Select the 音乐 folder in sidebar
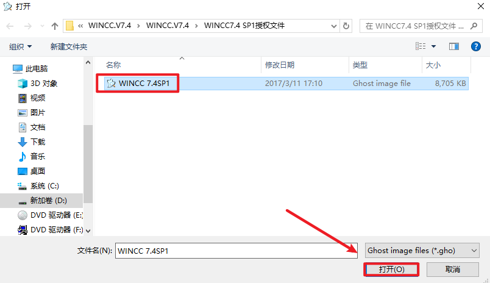This screenshot has height=283, width=490. click(37, 157)
